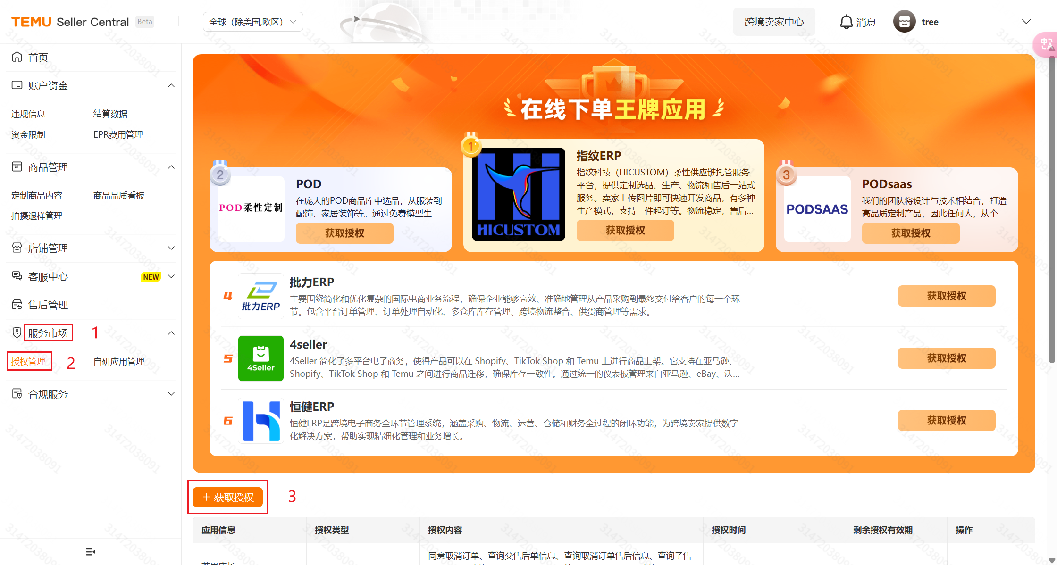Click the notification bell icon
Image resolution: width=1057 pixels, height=565 pixels.
click(846, 22)
